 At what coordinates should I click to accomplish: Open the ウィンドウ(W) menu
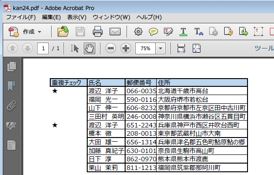(111, 17)
